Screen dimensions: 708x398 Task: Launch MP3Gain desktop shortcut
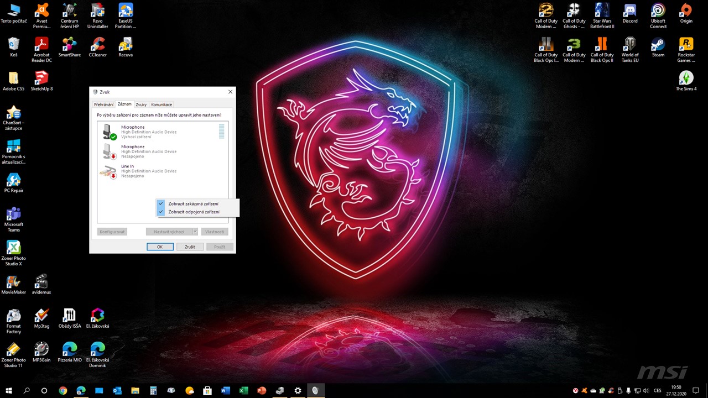coord(41,352)
